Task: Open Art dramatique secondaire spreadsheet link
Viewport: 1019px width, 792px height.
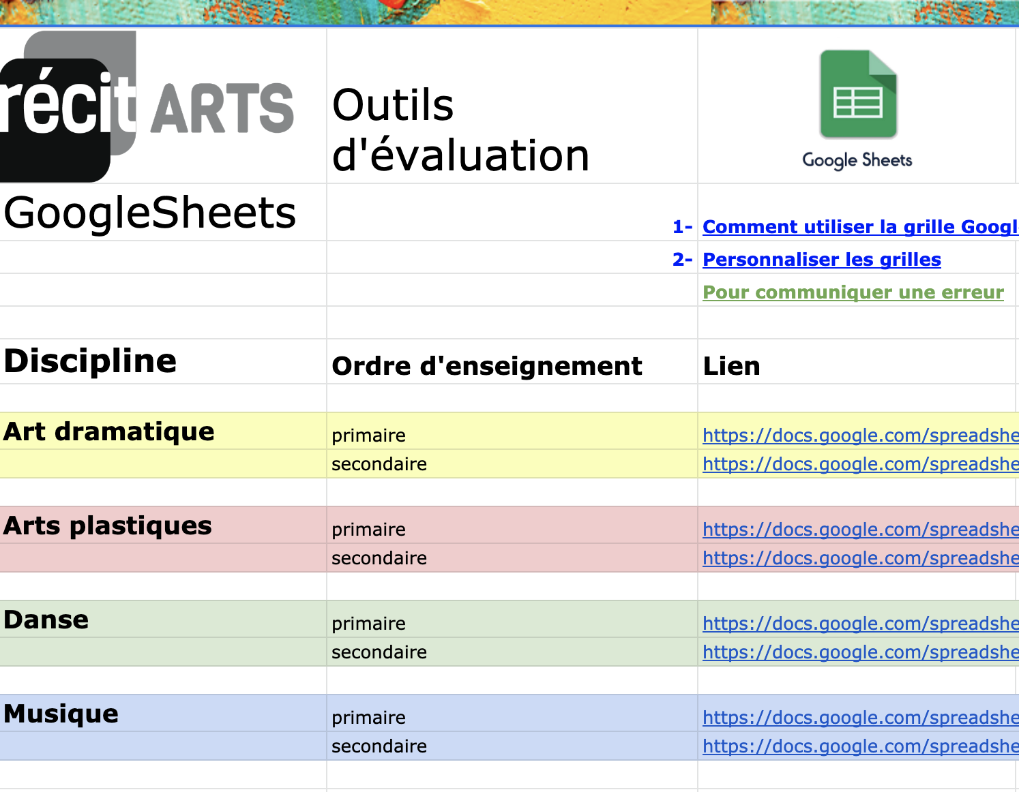Action: tap(861, 464)
